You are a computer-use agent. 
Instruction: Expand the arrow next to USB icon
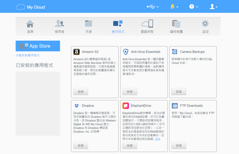[158, 7]
